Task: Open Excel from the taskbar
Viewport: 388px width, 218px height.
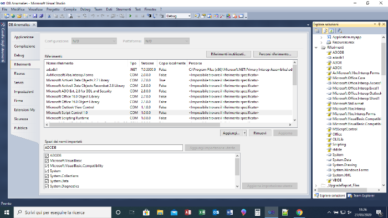Action: coord(202,212)
